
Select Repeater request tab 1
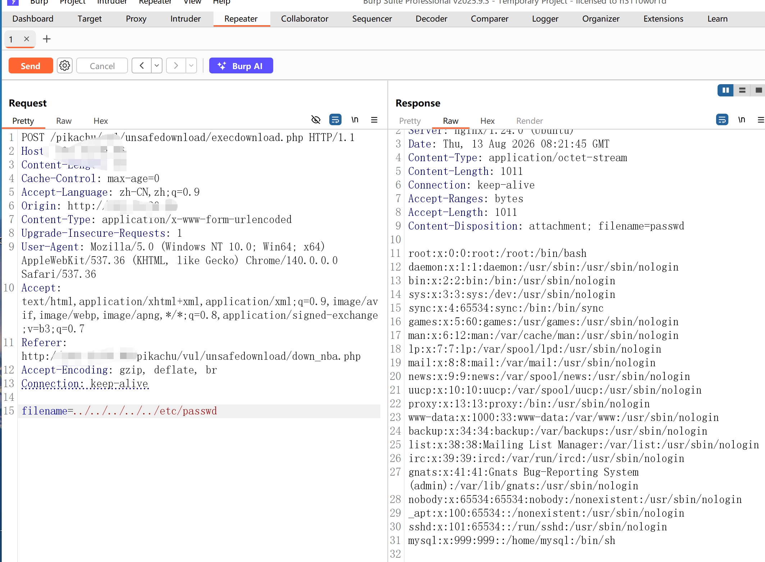tap(11, 39)
